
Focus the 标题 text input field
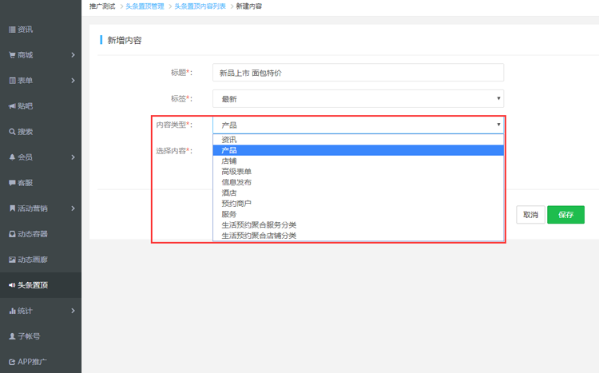[358, 73]
